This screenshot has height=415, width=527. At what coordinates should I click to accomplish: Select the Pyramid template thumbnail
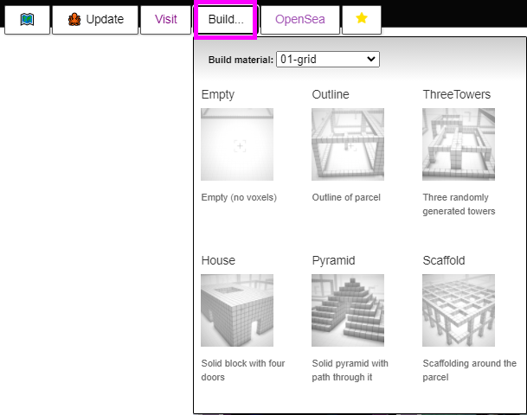click(348, 310)
